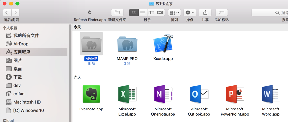Click the Microsoft PowerPoint.app name label
This screenshot has width=288, height=122.
[x=235, y=111]
